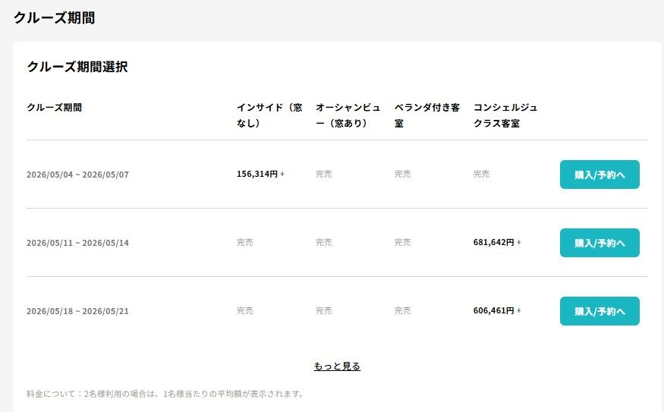
Task: Click 購入/予約へ for 2026/05/18 cruise
Action: pyautogui.click(x=599, y=311)
